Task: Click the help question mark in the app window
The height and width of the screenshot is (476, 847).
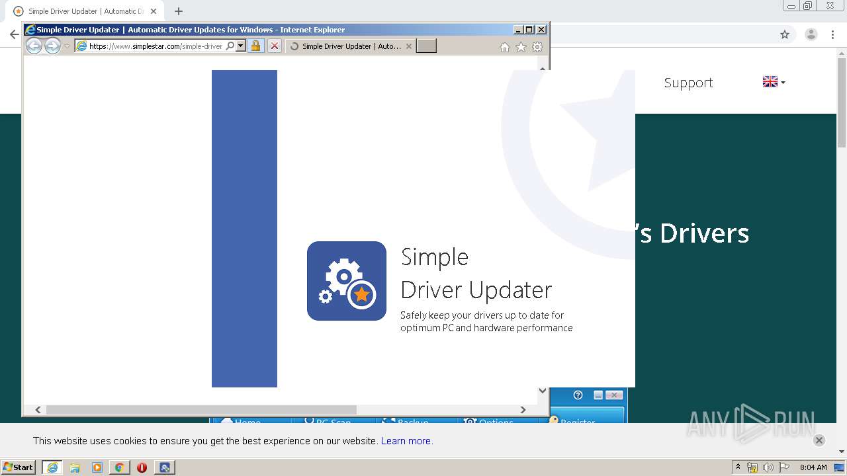Action: (578, 395)
